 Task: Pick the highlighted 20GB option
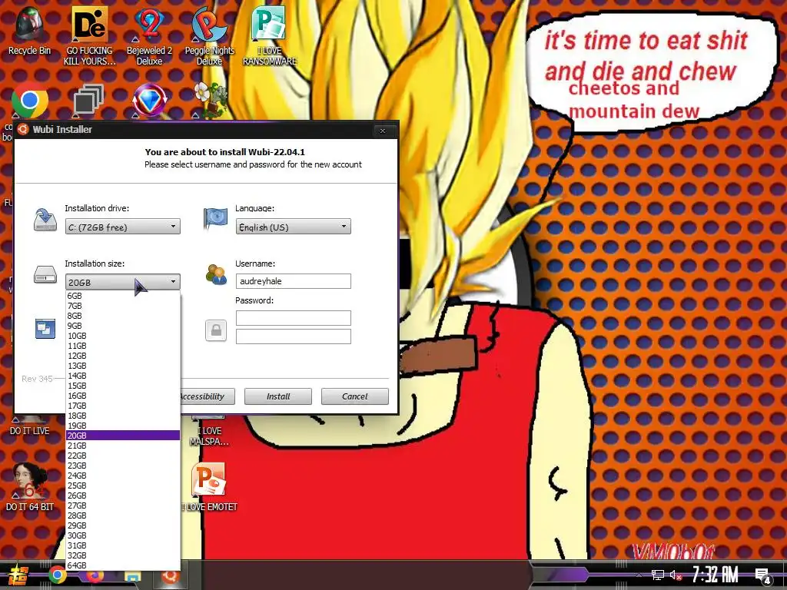click(123, 436)
